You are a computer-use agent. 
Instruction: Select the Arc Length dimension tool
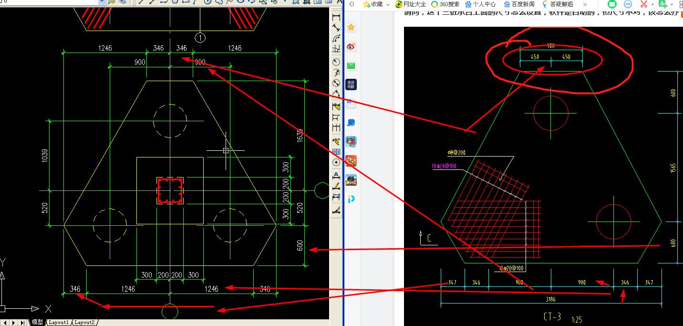(x=336, y=39)
